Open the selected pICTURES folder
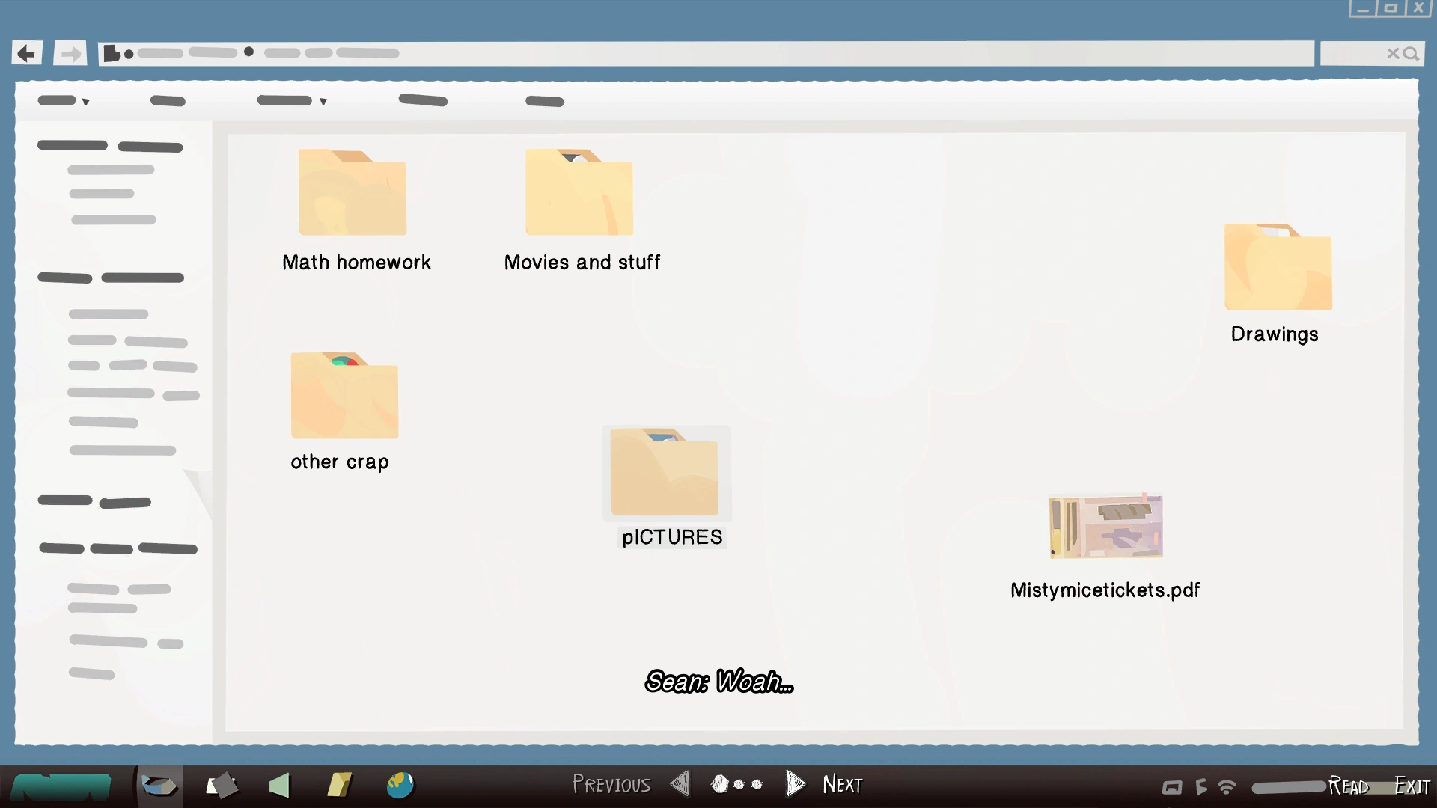 [665, 473]
